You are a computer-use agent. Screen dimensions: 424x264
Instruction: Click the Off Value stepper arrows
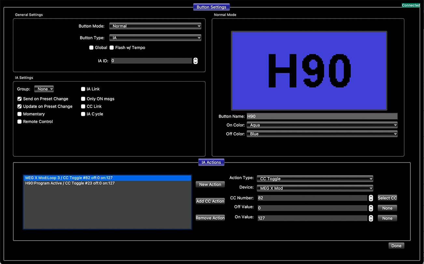(x=371, y=208)
